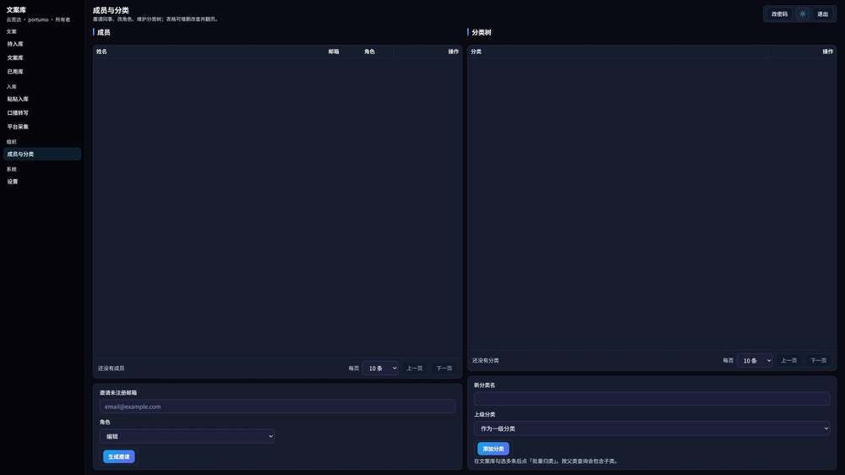Click the 文案库 app title in sidebar
Viewport: 845px width, 475px height.
pyautogui.click(x=16, y=9)
